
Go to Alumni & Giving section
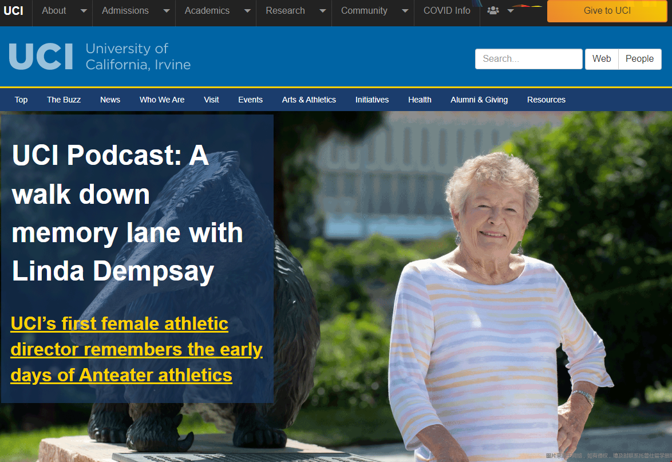click(479, 100)
